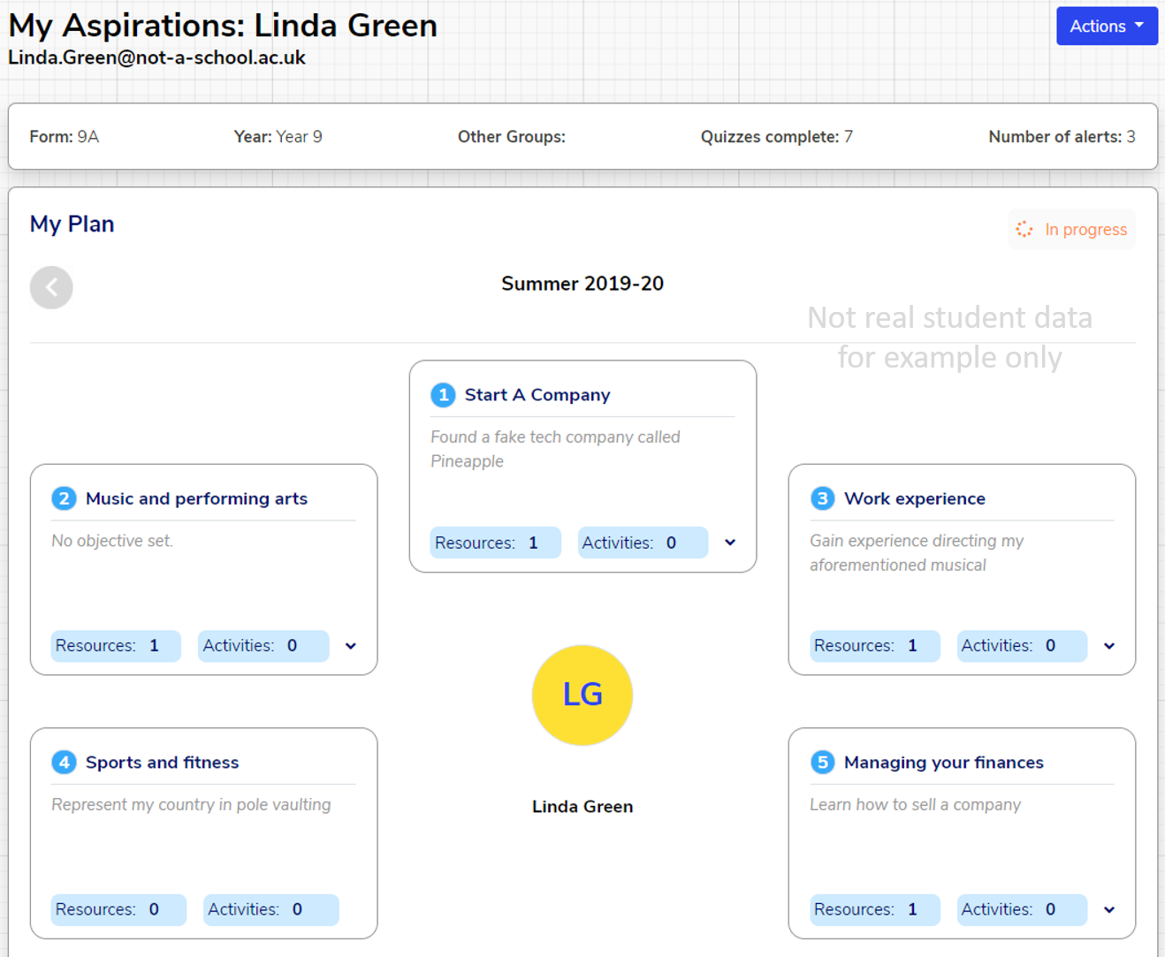1165x957 pixels.
Task: Click the number 2 badge beside Music and performing arts
Action: (64, 498)
